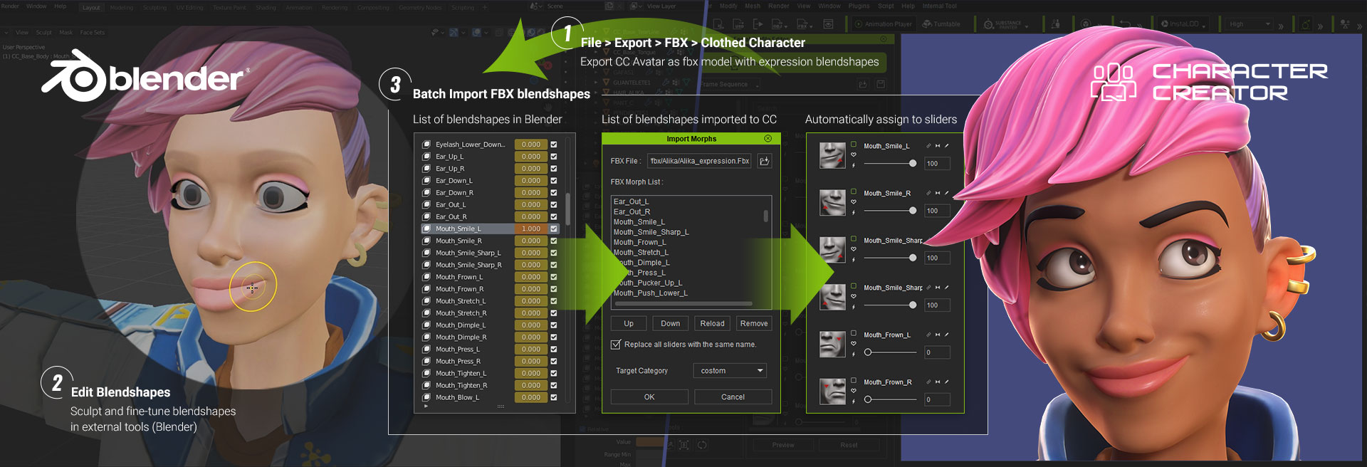
Task: Toggle the checkbox next to Mouth_Frown_L slider
Action: pyautogui.click(x=854, y=332)
